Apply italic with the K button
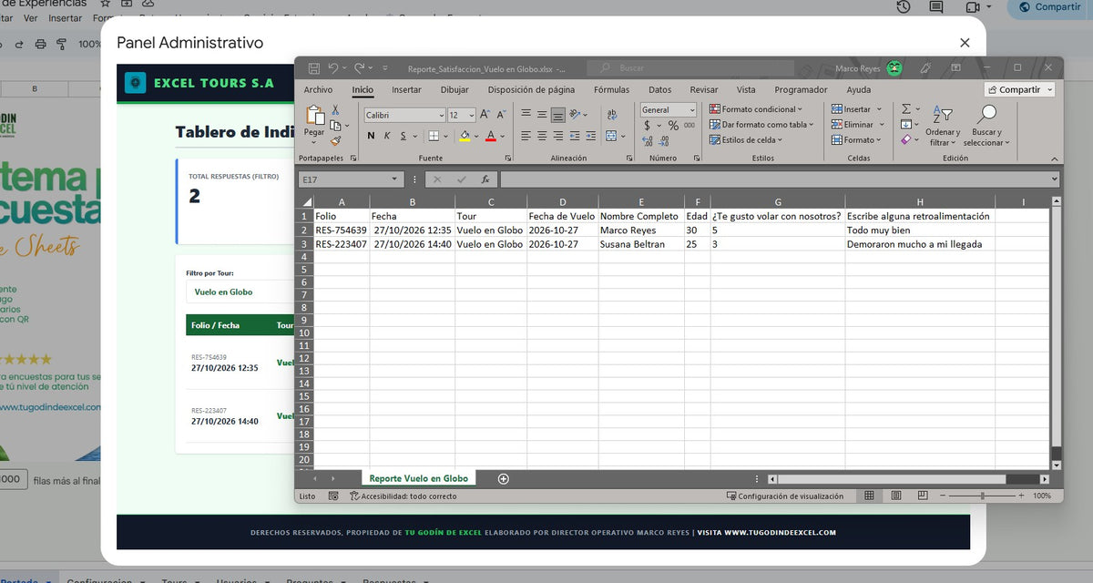Viewport: 1093px width, 583px height. click(387, 136)
